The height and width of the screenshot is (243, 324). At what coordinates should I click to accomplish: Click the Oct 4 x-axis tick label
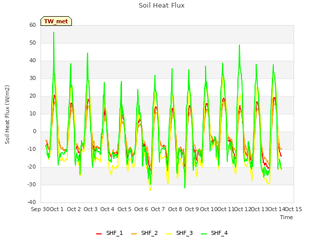[x=107, y=209]
